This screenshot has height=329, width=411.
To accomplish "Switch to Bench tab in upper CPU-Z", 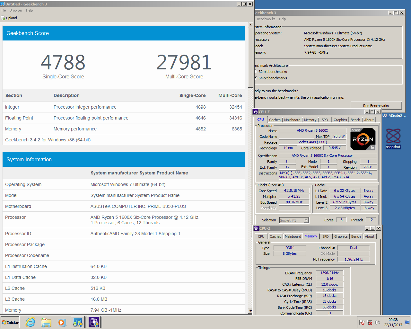I will [x=355, y=120].
